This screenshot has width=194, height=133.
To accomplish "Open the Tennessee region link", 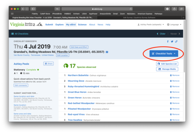I will pyautogui.click(x=36, y=55).
